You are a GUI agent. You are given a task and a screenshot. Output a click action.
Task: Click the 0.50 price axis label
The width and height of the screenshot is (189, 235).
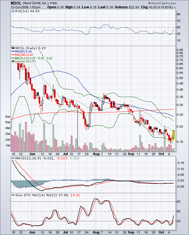coord(180,78)
